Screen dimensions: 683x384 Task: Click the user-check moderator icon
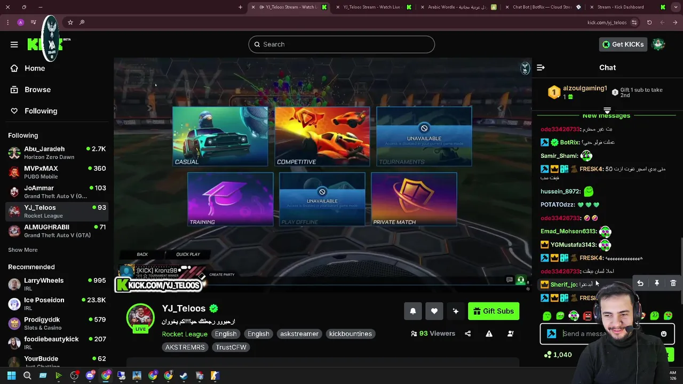(511, 334)
